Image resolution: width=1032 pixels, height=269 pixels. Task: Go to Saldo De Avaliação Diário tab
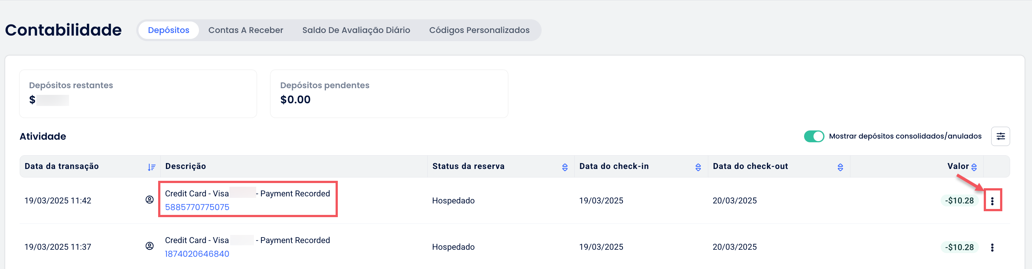tap(356, 30)
